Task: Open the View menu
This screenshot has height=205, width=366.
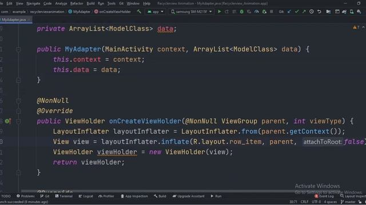Action: [x=19, y=3]
